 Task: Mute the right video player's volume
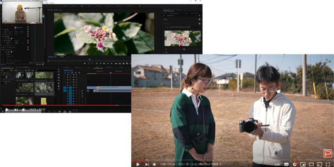click(154, 164)
